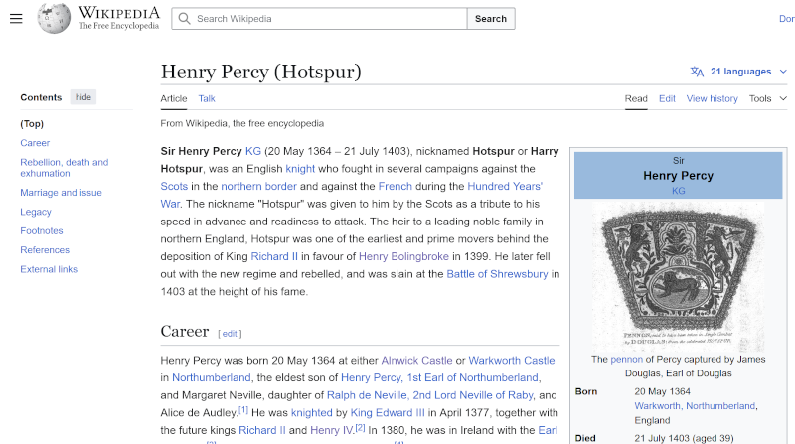
Task: Switch to the Talk tab
Action: click(207, 98)
